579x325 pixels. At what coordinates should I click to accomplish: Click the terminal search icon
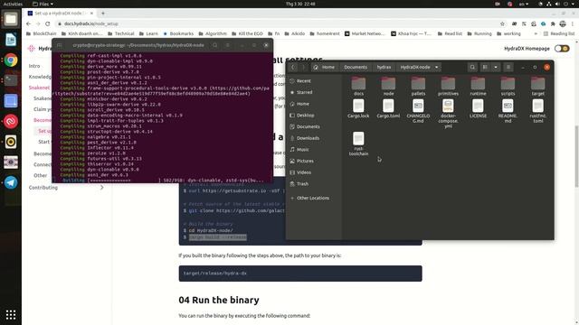click(x=215, y=45)
